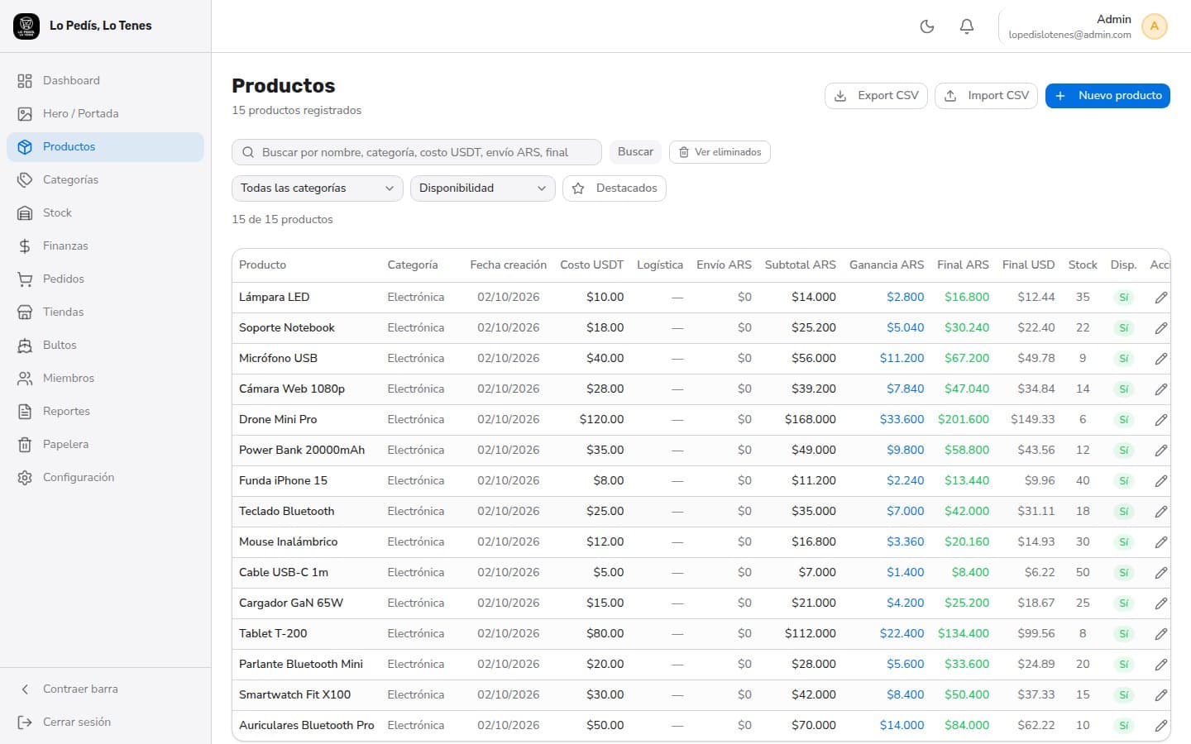This screenshot has width=1191, height=744.
Task: Open Papelera in sidebar
Action: (x=106, y=444)
